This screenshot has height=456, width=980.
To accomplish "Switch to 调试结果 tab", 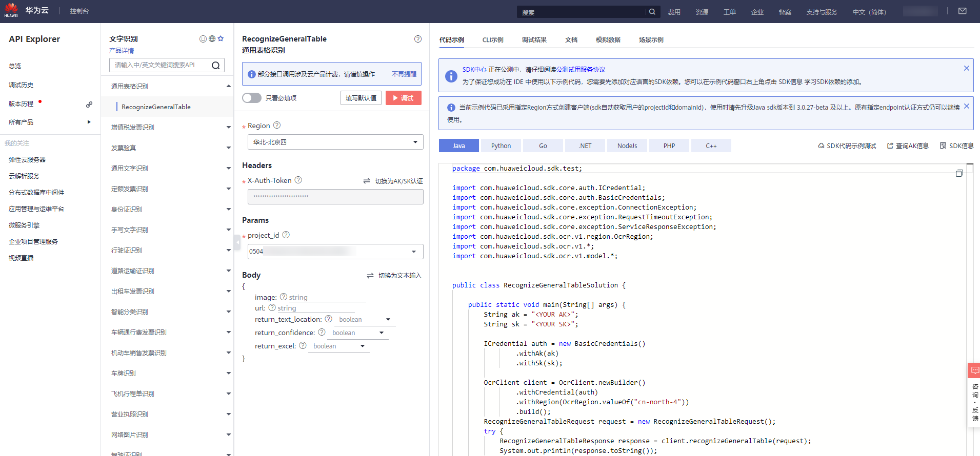I will pyautogui.click(x=534, y=39).
